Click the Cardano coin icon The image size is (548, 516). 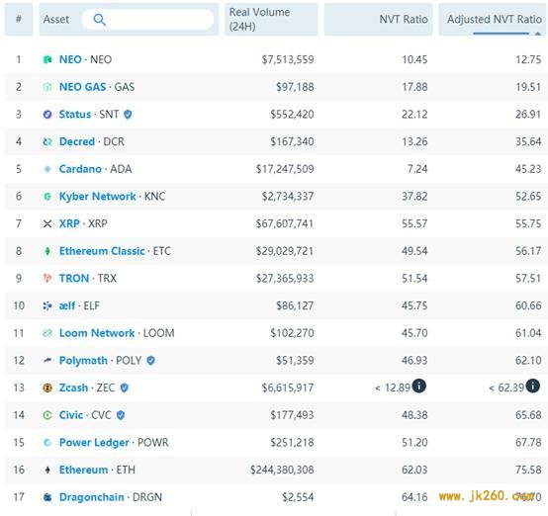pos(47,169)
